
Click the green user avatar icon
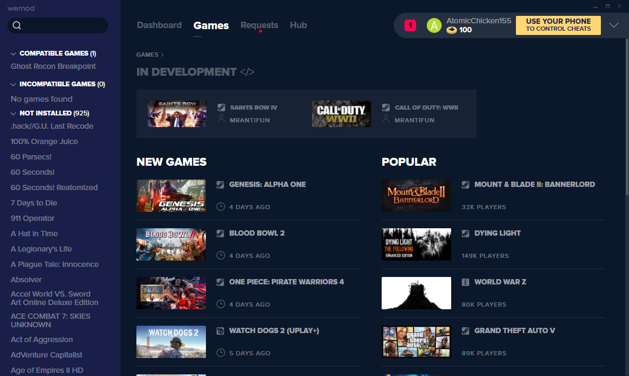(x=434, y=25)
